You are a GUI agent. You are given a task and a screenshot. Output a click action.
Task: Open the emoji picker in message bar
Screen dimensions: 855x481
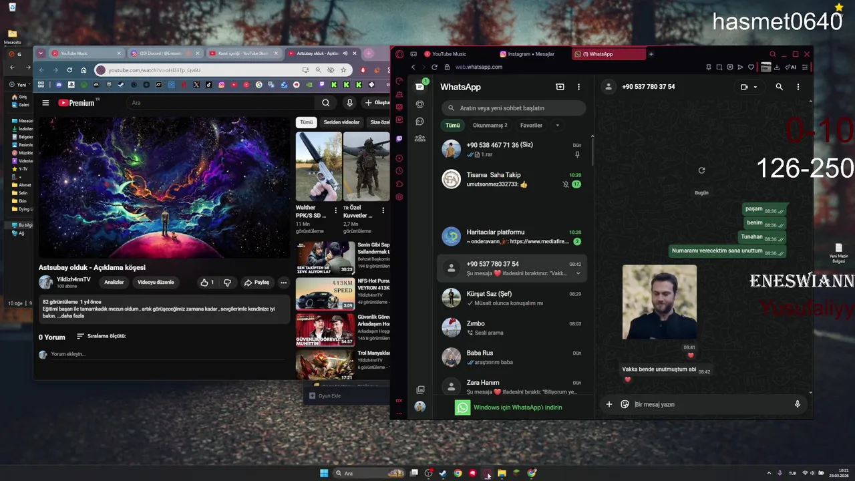625,404
